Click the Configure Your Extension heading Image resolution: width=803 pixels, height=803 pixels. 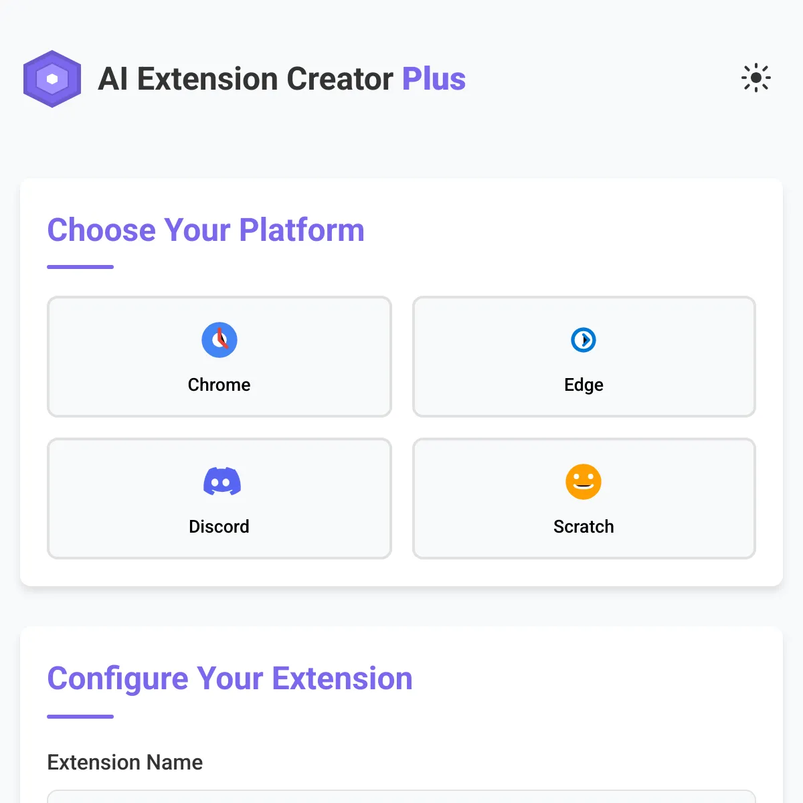coord(230,679)
